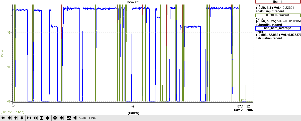Click the pan left arrow button
The height and width of the screenshot is (121, 301).
3,118
